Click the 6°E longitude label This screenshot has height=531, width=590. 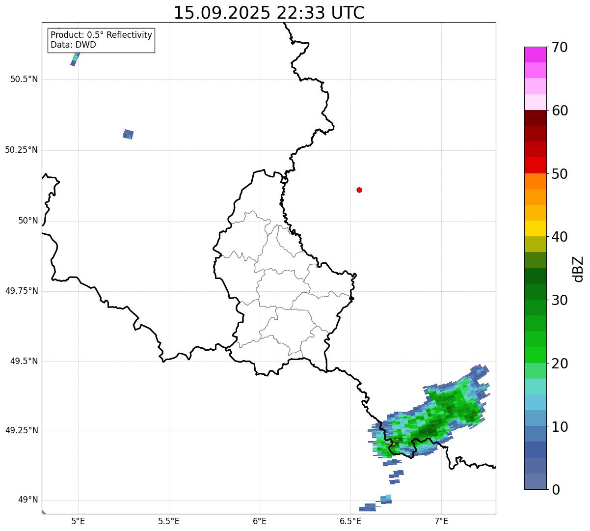tap(260, 521)
